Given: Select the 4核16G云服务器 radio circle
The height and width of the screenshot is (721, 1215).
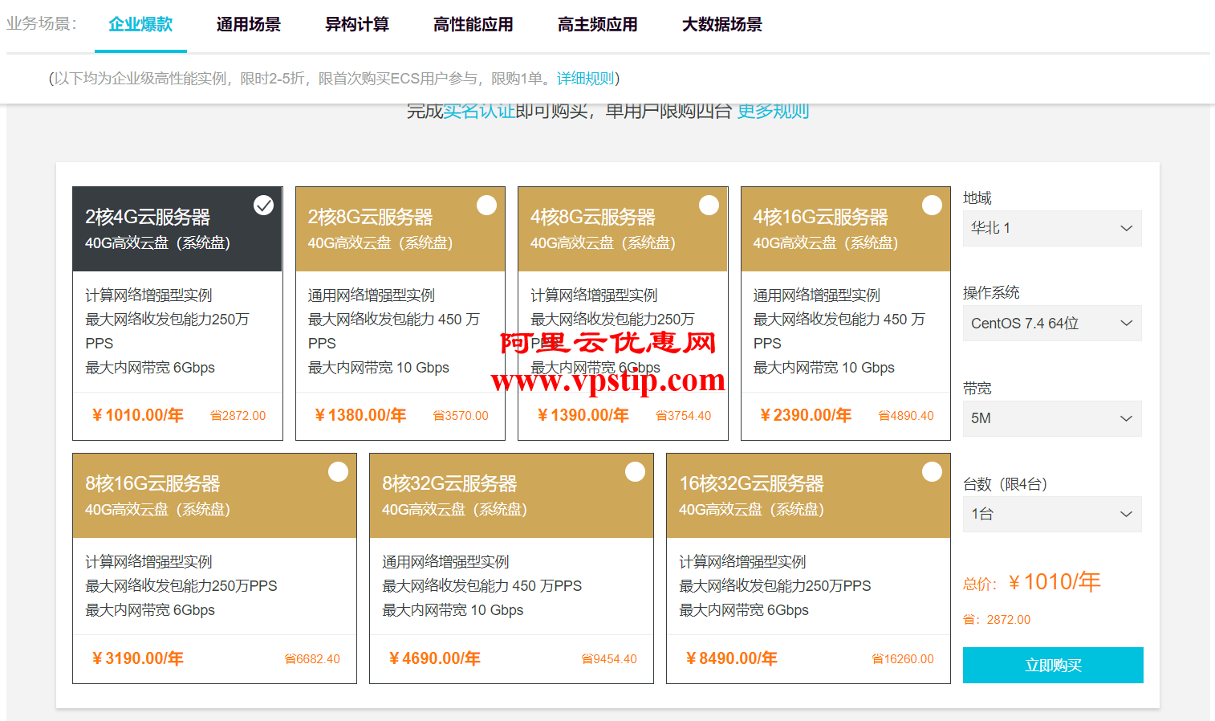Looking at the screenshot, I should pyautogui.click(x=932, y=206).
